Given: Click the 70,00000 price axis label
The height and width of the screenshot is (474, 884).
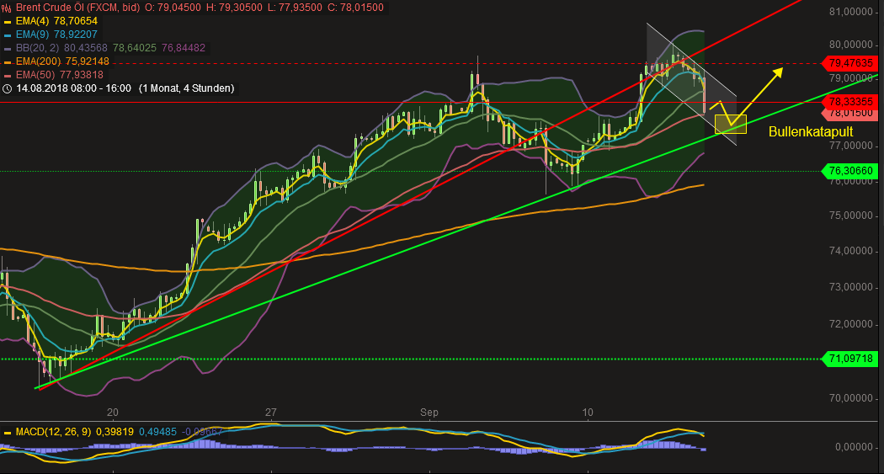Looking at the screenshot, I should (850, 398).
